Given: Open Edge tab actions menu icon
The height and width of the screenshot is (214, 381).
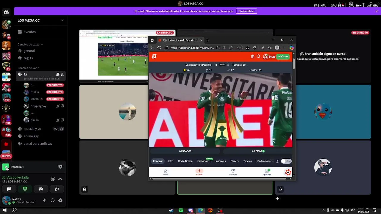Looking at the screenshot, I should coord(152,40).
